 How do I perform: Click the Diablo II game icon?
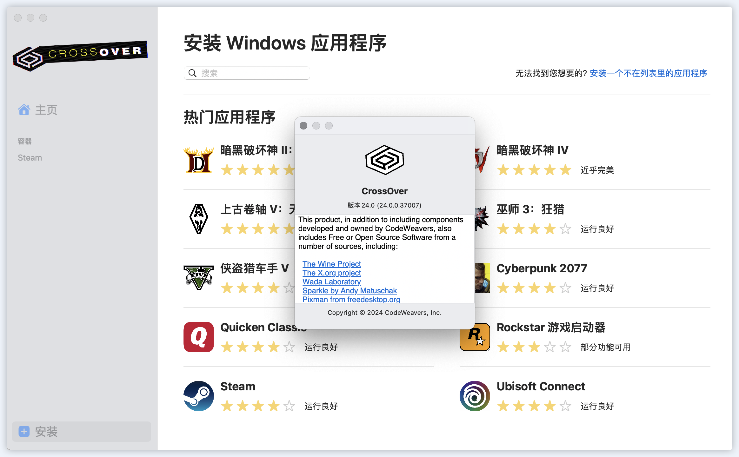coord(199,160)
